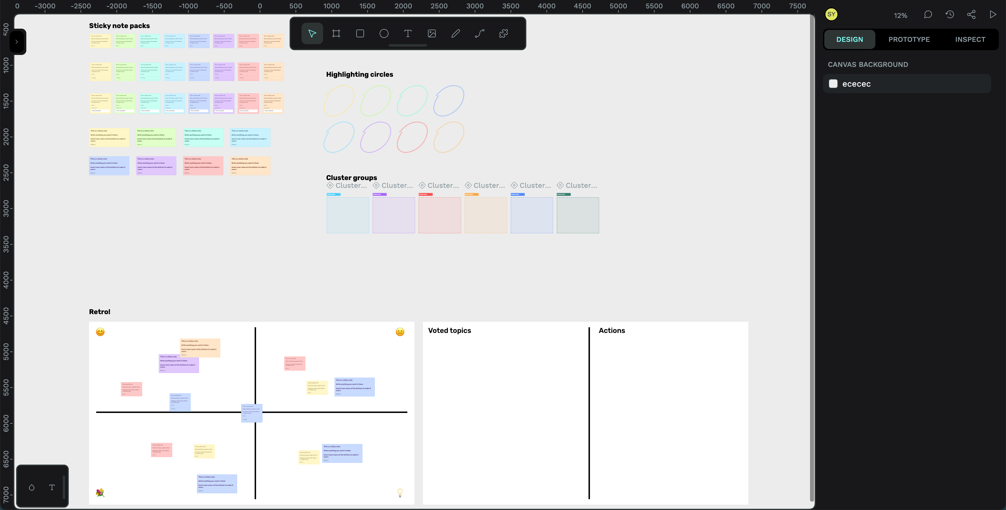The image size is (1006, 510).
Task: Edit the ececec hex color field
Action: 856,84
